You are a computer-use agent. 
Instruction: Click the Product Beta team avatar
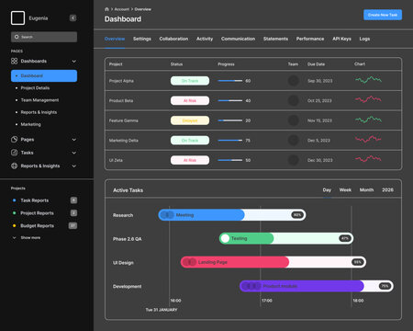pos(293,100)
